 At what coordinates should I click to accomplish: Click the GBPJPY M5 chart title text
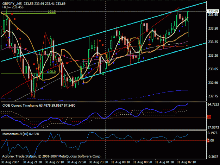[x=34, y=4]
